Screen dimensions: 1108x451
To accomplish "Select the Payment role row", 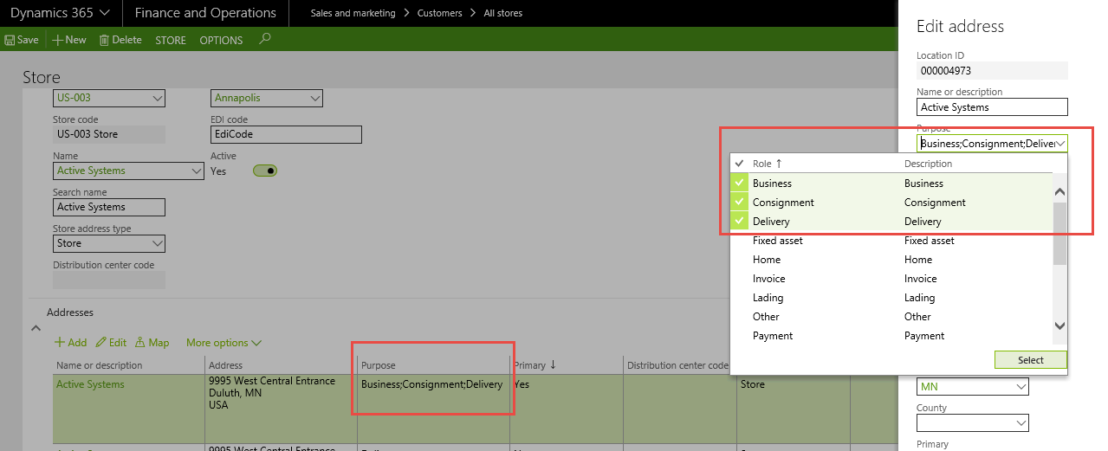I will [891, 336].
